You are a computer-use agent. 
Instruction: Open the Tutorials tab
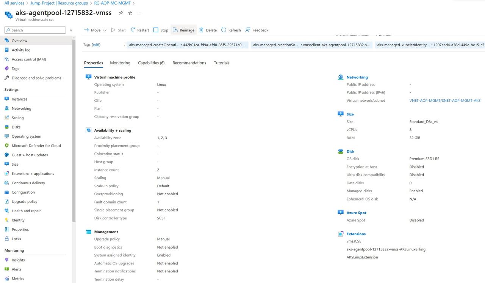pyautogui.click(x=222, y=63)
